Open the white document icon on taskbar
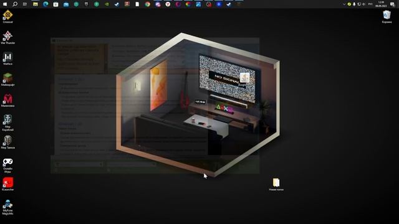399x224 pixels. (x=137, y=4)
